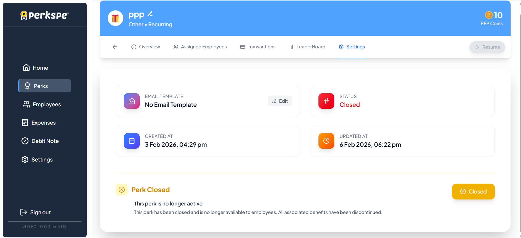521x238 pixels.
Task: Open the Transactions tab
Action: tap(258, 47)
